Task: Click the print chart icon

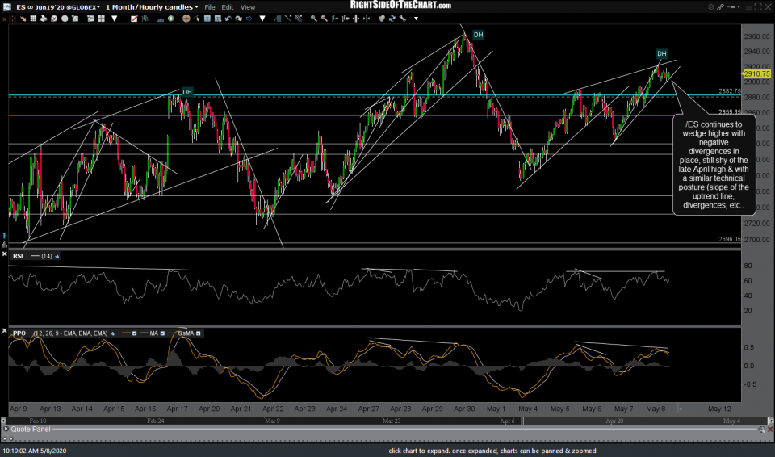Action: pos(44,19)
